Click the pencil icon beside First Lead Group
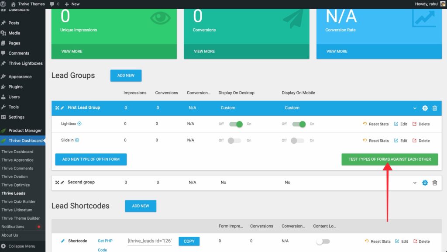Screen dimensions: 447x252 click(62, 108)
